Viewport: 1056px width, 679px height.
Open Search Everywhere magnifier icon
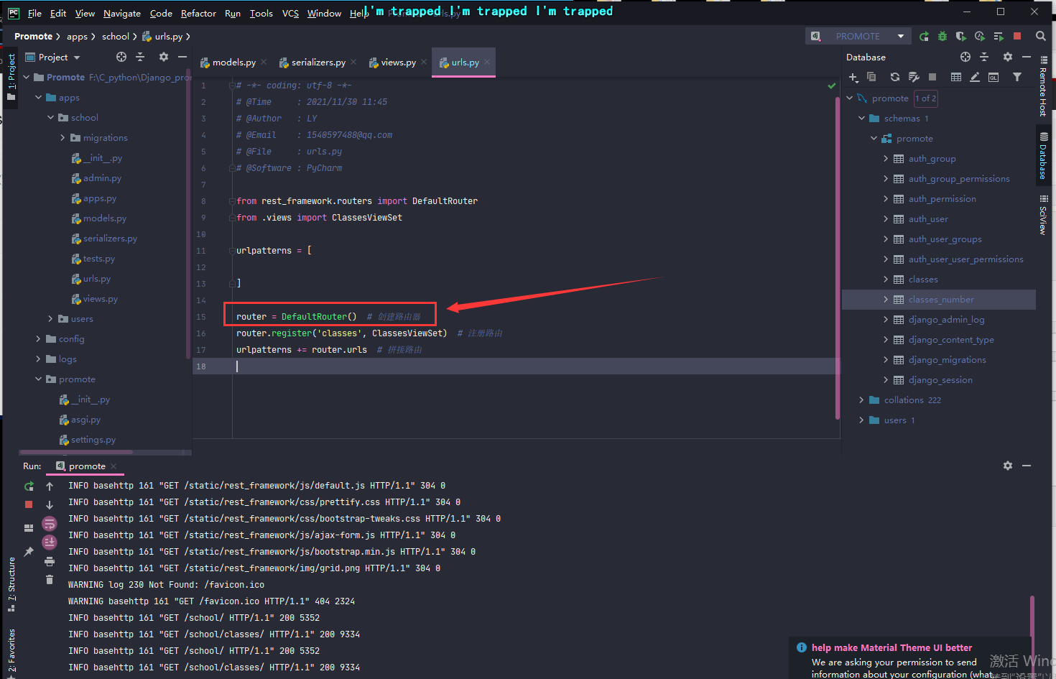[x=1040, y=36]
